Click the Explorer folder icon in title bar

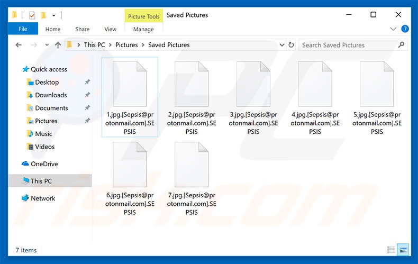coord(15,15)
